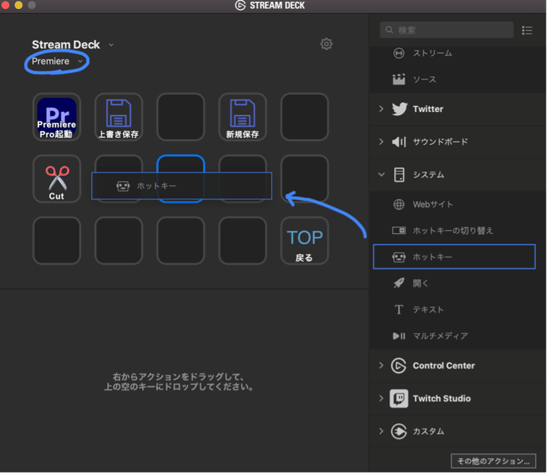This screenshot has width=549, height=474.
Task: Click the Cut scissors key
Action: point(57,179)
